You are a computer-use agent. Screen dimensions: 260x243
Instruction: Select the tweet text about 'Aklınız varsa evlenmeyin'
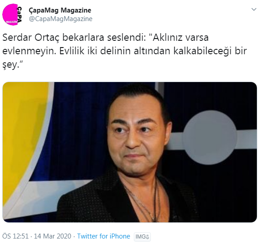tap(125, 51)
